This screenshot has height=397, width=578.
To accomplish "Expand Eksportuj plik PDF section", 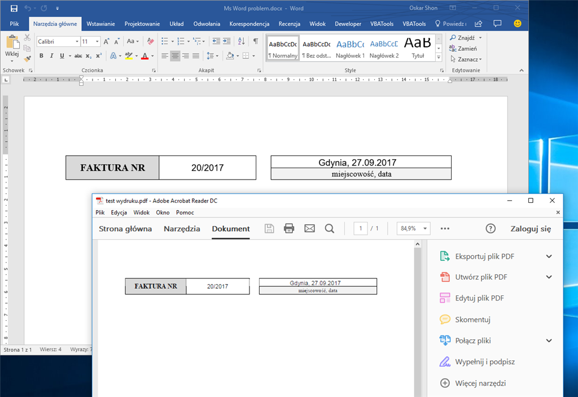I will (549, 256).
